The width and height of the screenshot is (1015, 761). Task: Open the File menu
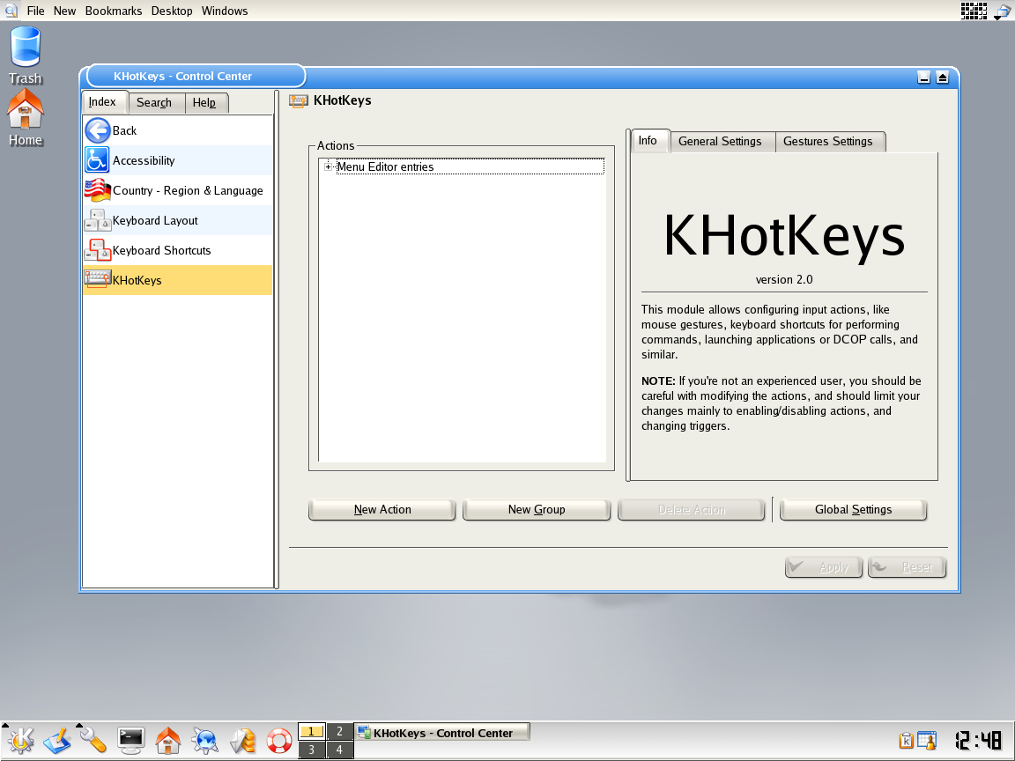click(x=35, y=11)
